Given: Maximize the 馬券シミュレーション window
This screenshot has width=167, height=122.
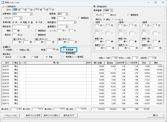Looking at the screenshot, I should (x=156, y=2).
